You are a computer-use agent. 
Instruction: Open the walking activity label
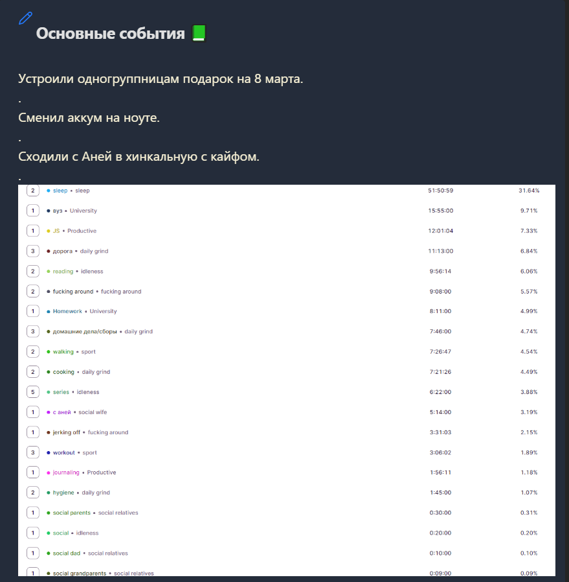tap(63, 352)
